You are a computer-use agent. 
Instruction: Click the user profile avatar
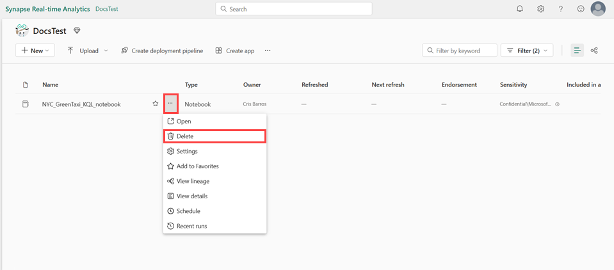point(598,9)
